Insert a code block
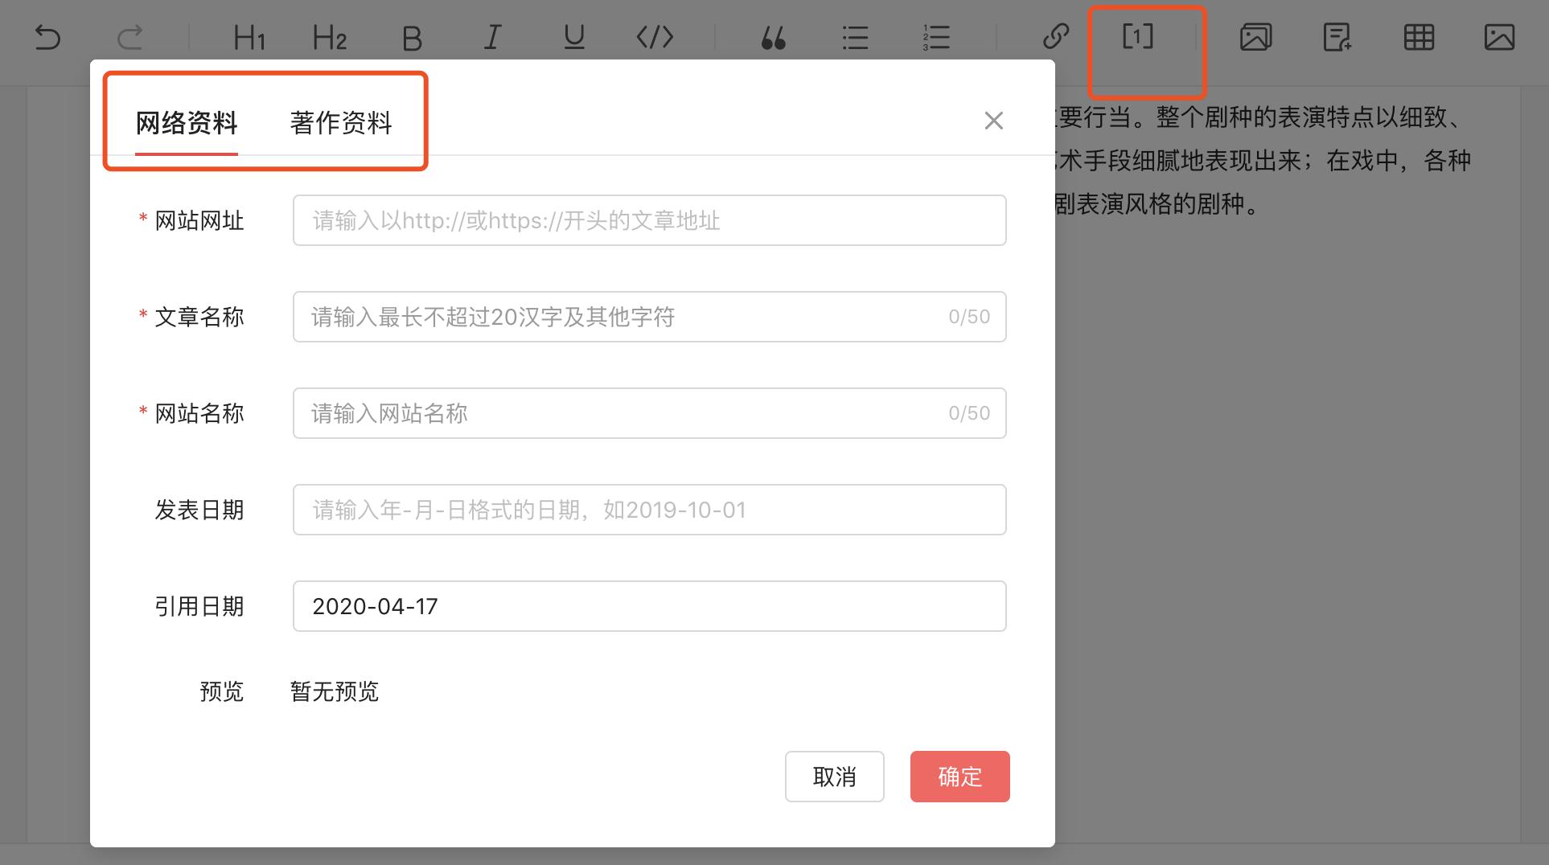 (655, 38)
